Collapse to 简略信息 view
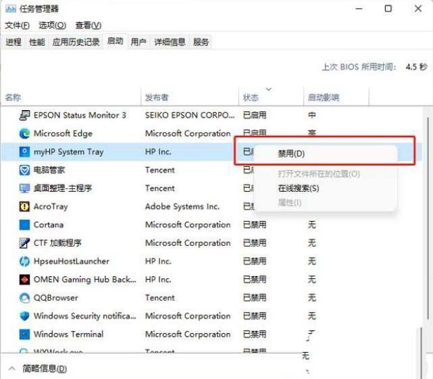Image resolution: width=433 pixels, height=379 pixels. 38,369
